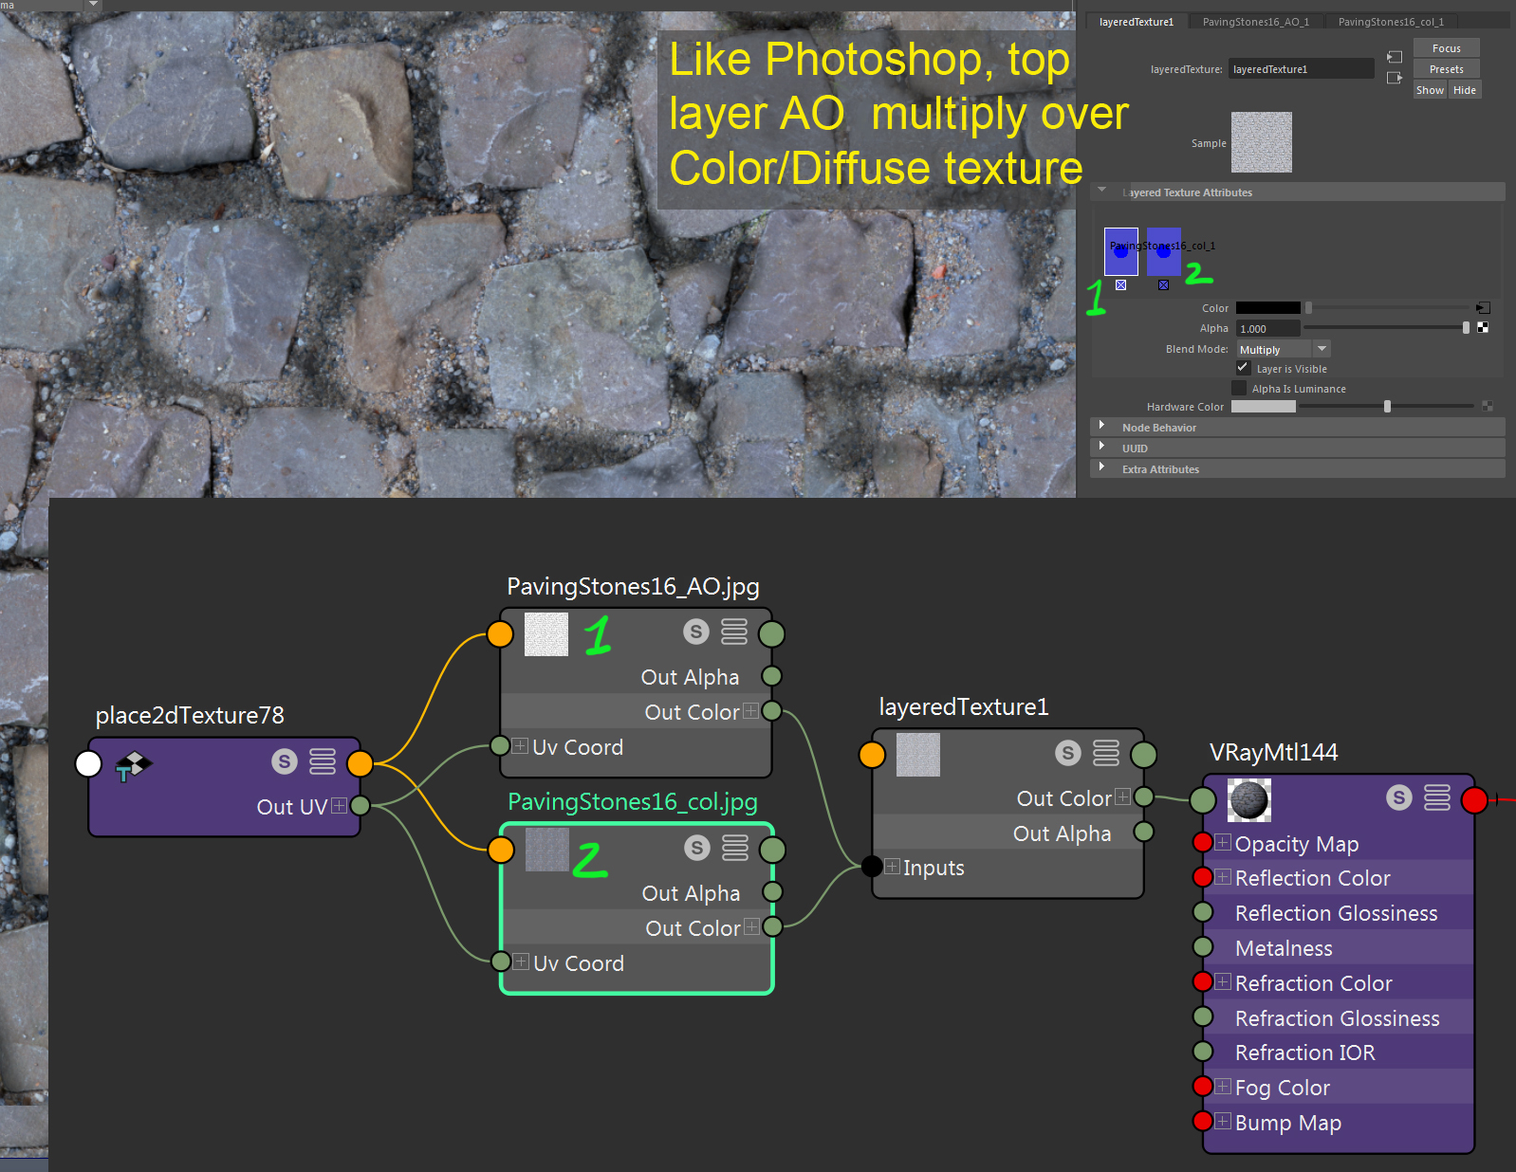Image resolution: width=1516 pixels, height=1172 pixels.
Task: Click the red output port of VRayMtl144
Action: pyautogui.click(x=1474, y=800)
